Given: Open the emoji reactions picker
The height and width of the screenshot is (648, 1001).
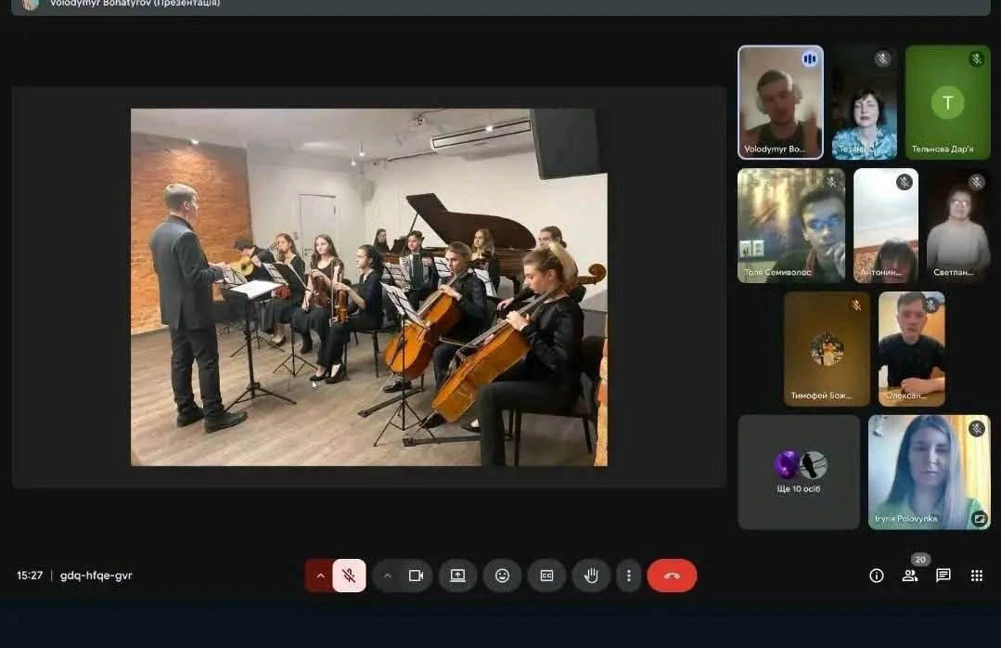Looking at the screenshot, I should coord(502,576).
